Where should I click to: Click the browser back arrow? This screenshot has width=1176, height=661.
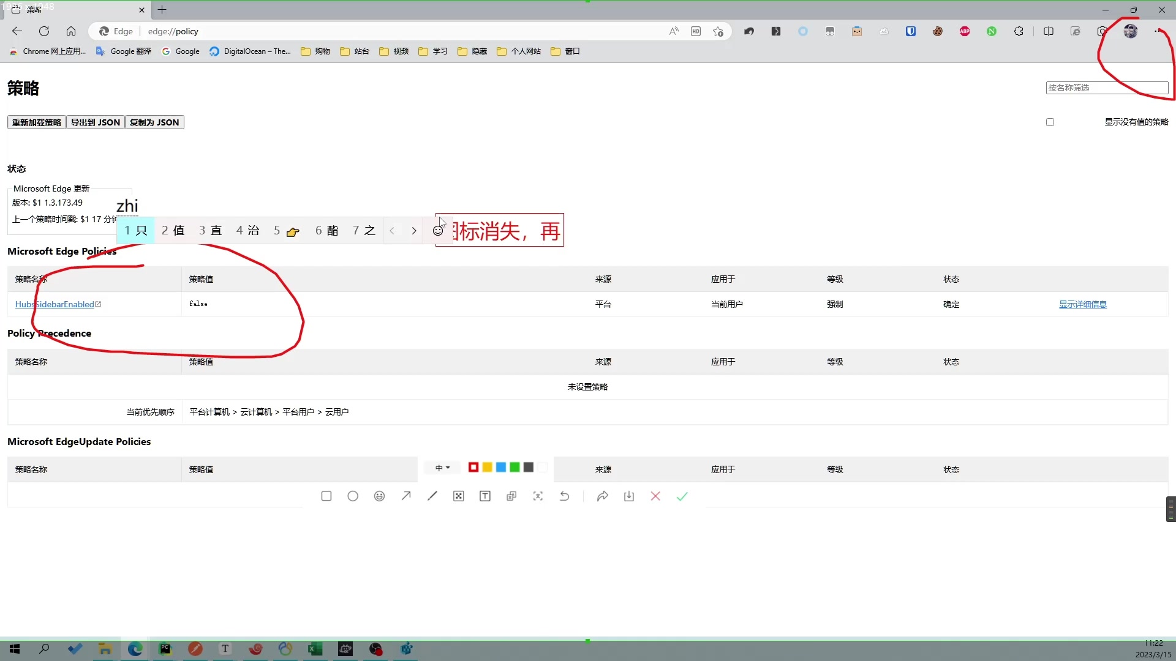pos(17,31)
